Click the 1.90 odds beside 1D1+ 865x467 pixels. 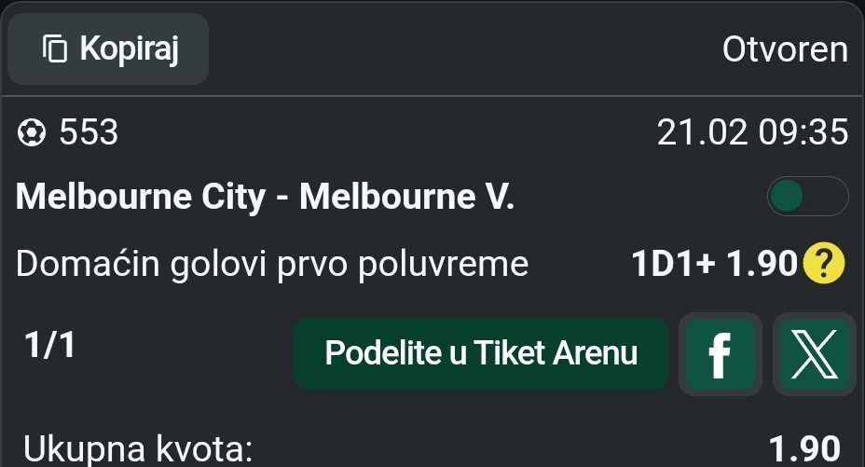[x=760, y=266]
